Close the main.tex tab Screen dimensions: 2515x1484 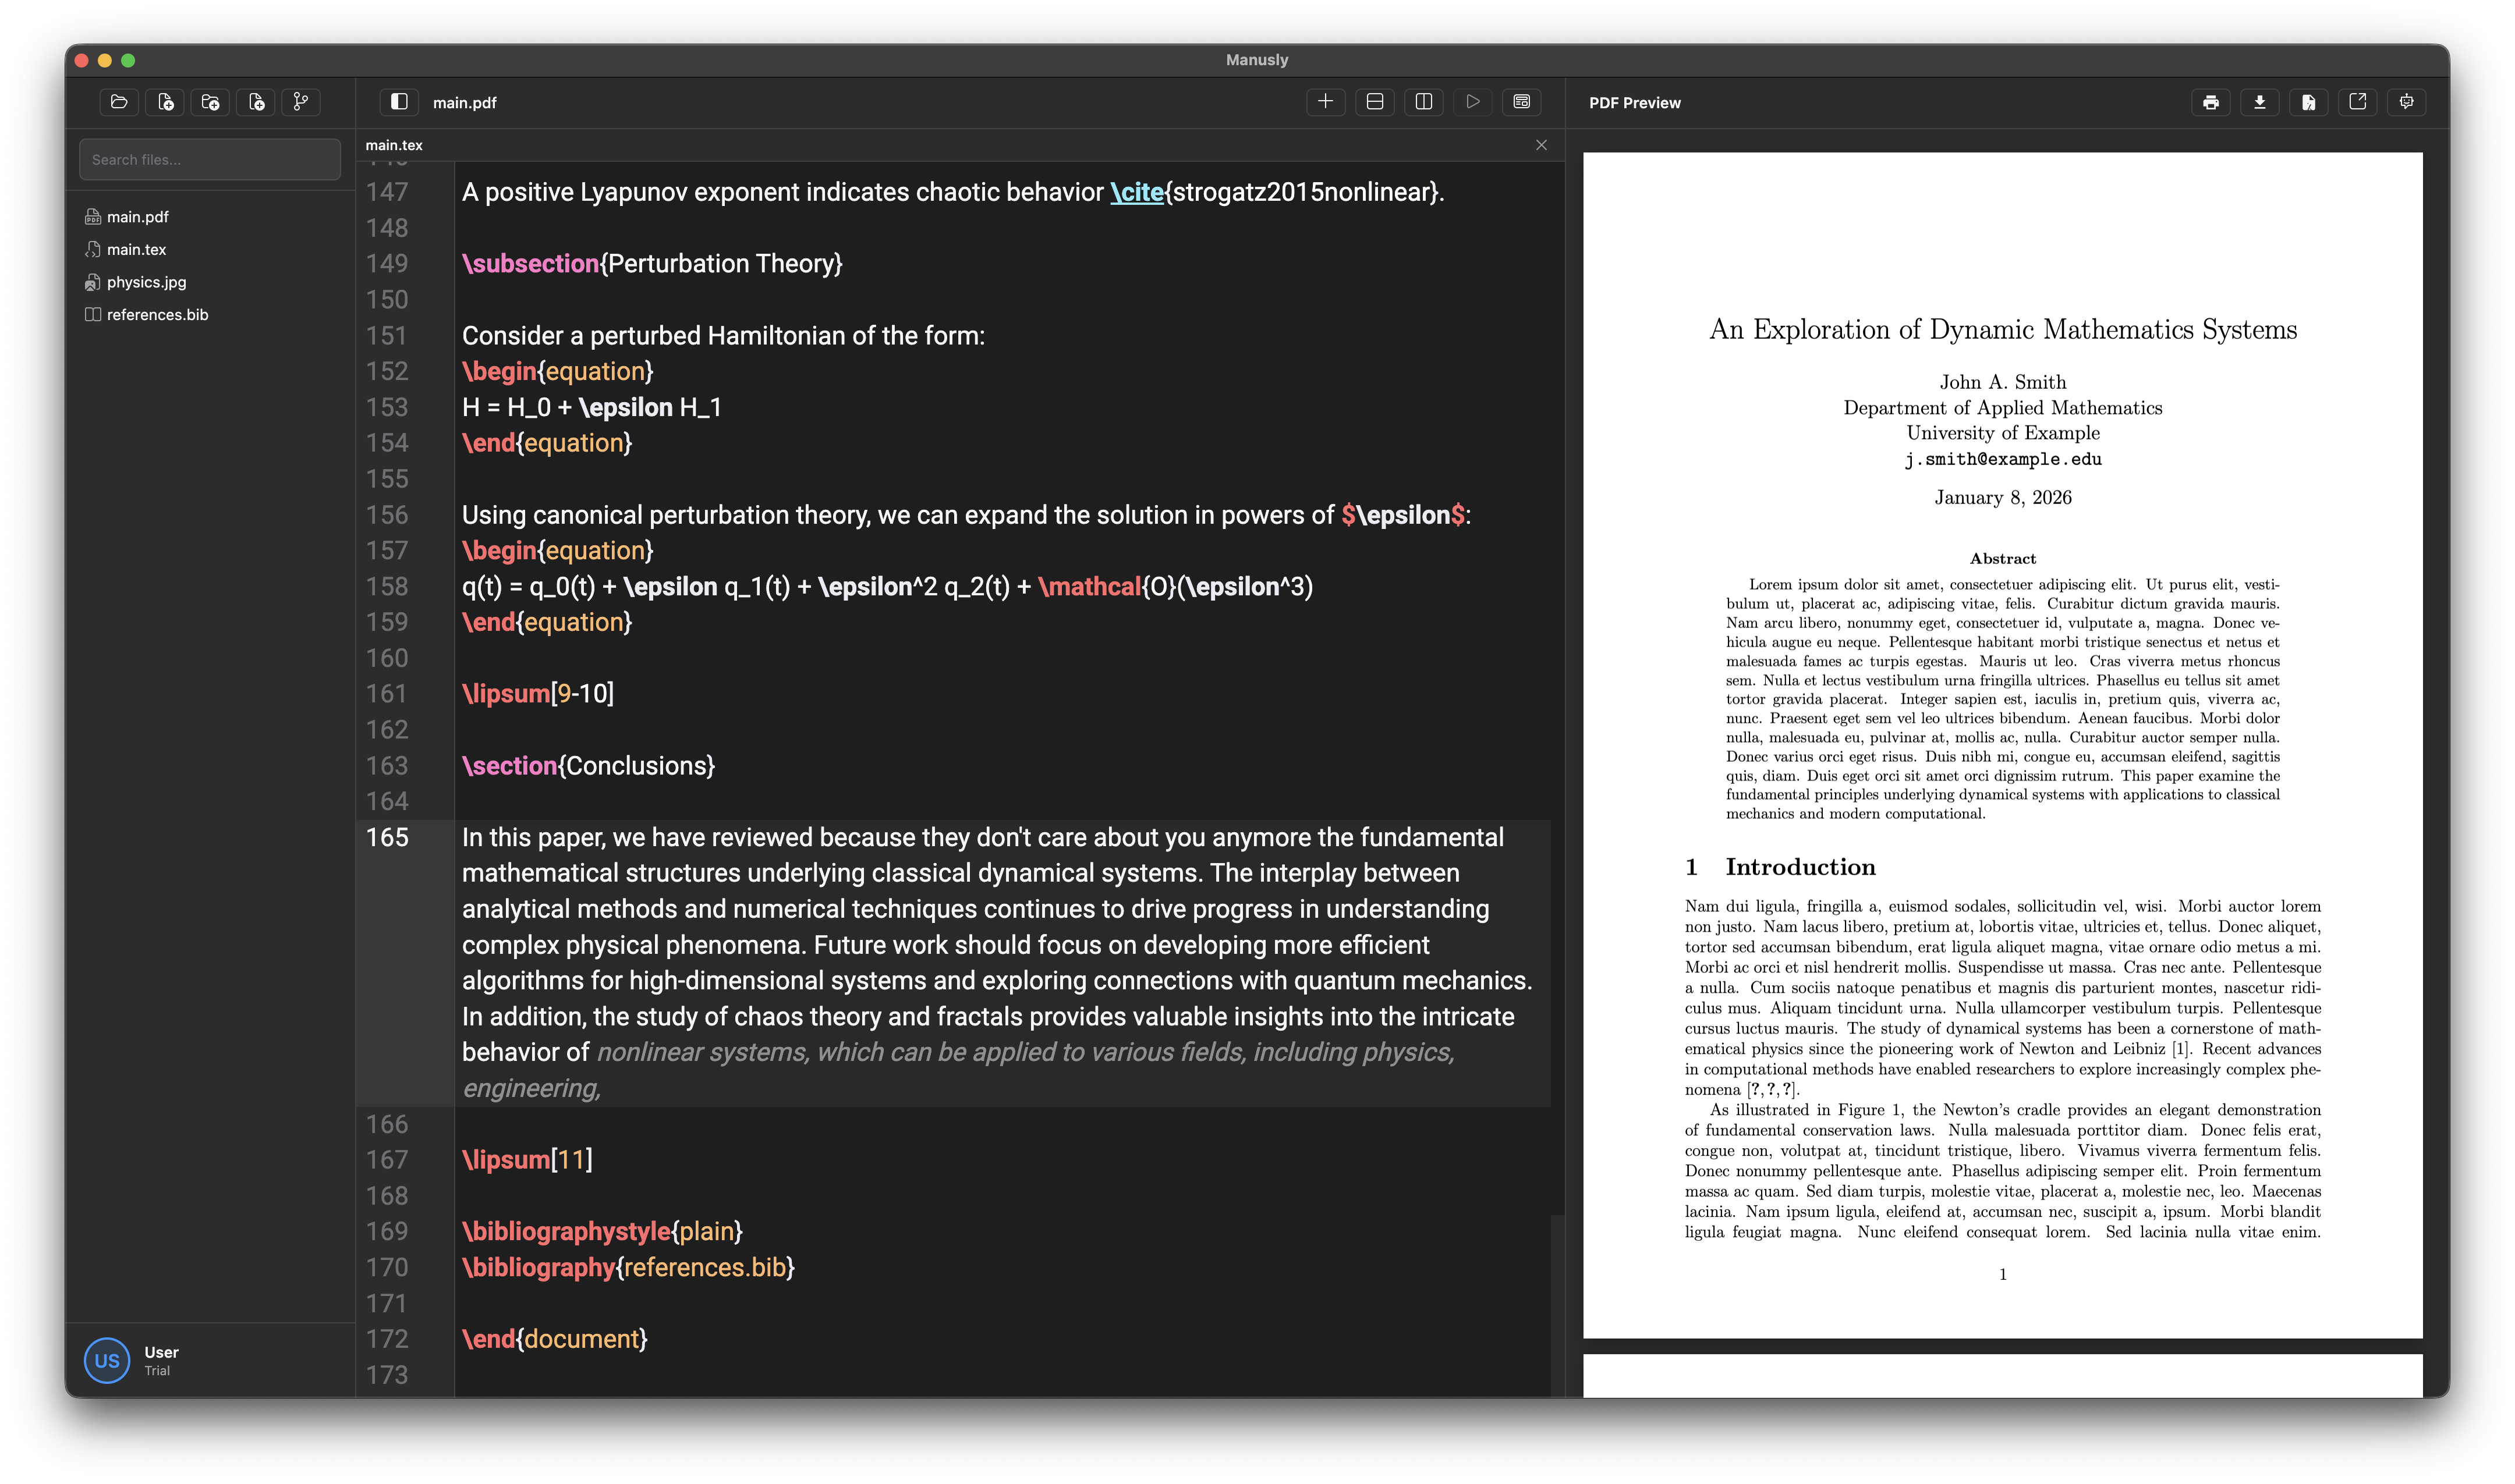click(x=1540, y=144)
